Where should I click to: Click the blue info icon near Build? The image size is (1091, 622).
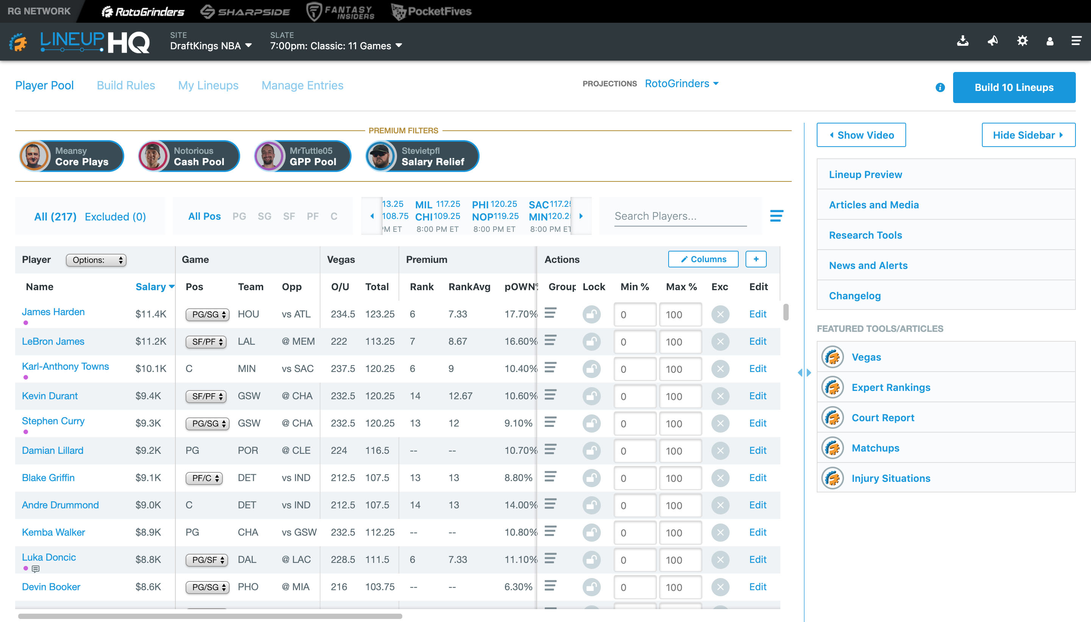940,88
